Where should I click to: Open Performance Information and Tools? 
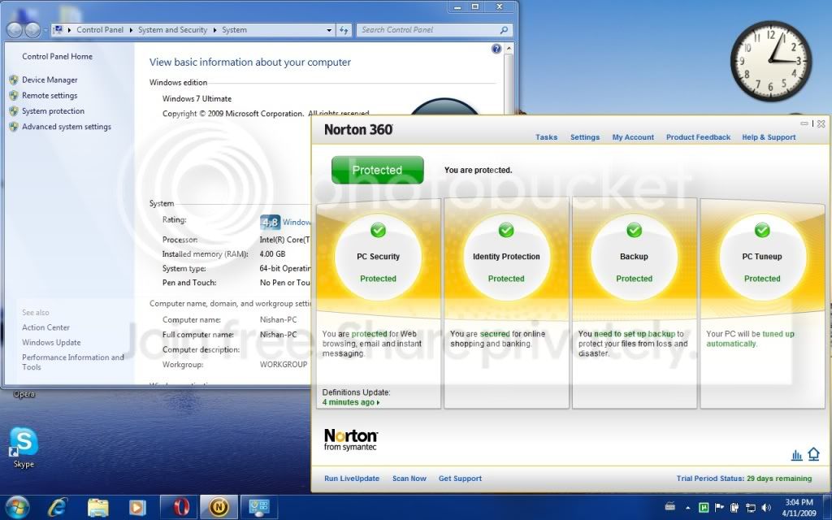[72, 362]
